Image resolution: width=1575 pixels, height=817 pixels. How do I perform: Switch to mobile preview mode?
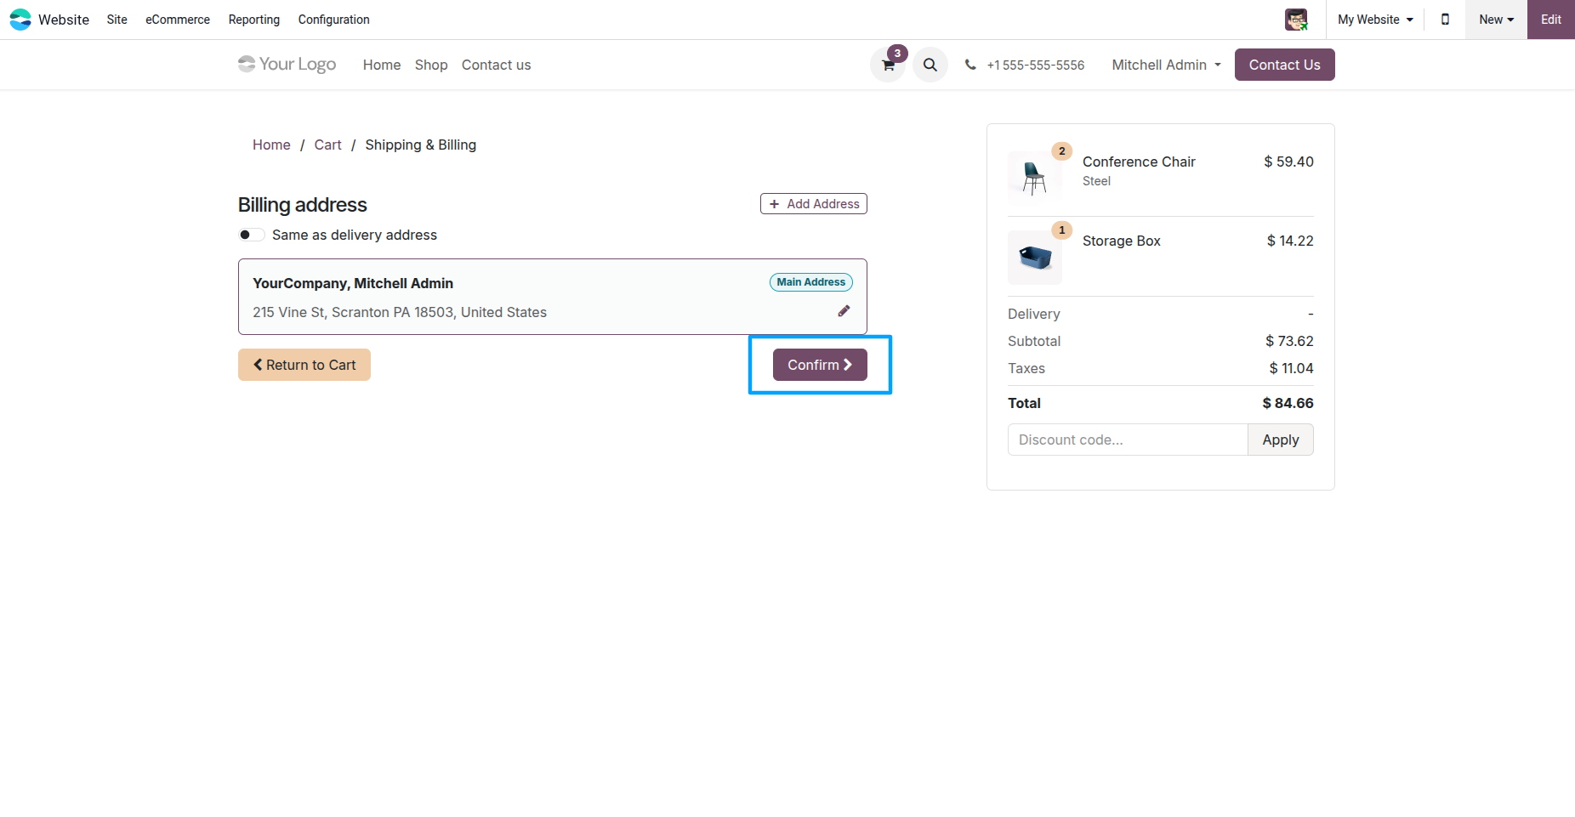1444,19
